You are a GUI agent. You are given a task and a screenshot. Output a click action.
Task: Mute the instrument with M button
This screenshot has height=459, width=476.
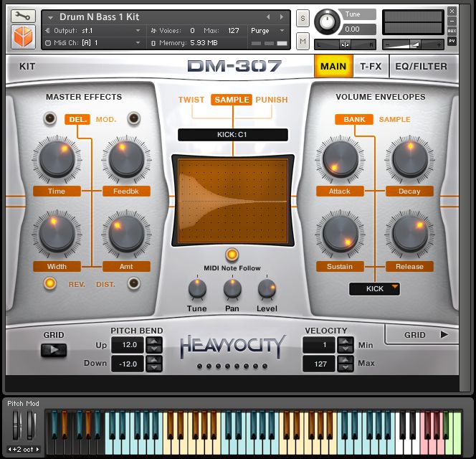[x=303, y=40]
